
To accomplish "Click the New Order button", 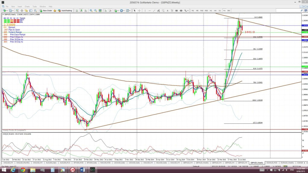I will coord(46,11).
